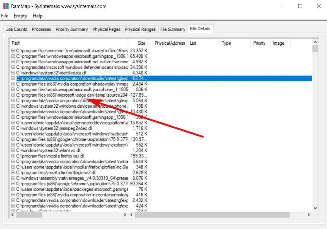Expand the nvidia shadowplay nvspa row

pyautogui.click(x=13, y=84)
